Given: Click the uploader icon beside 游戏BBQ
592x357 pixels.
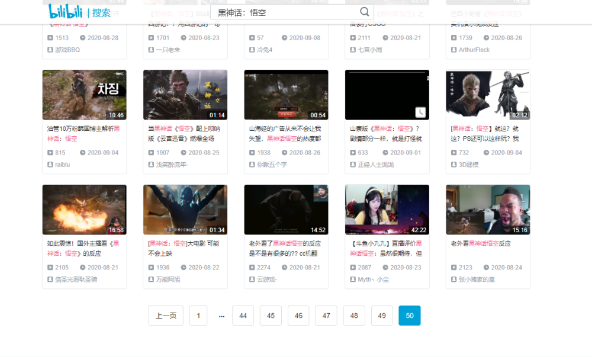Looking at the screenshot, I should coord(50,50).
